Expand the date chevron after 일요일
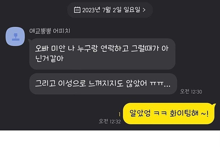 coord(144,10)
